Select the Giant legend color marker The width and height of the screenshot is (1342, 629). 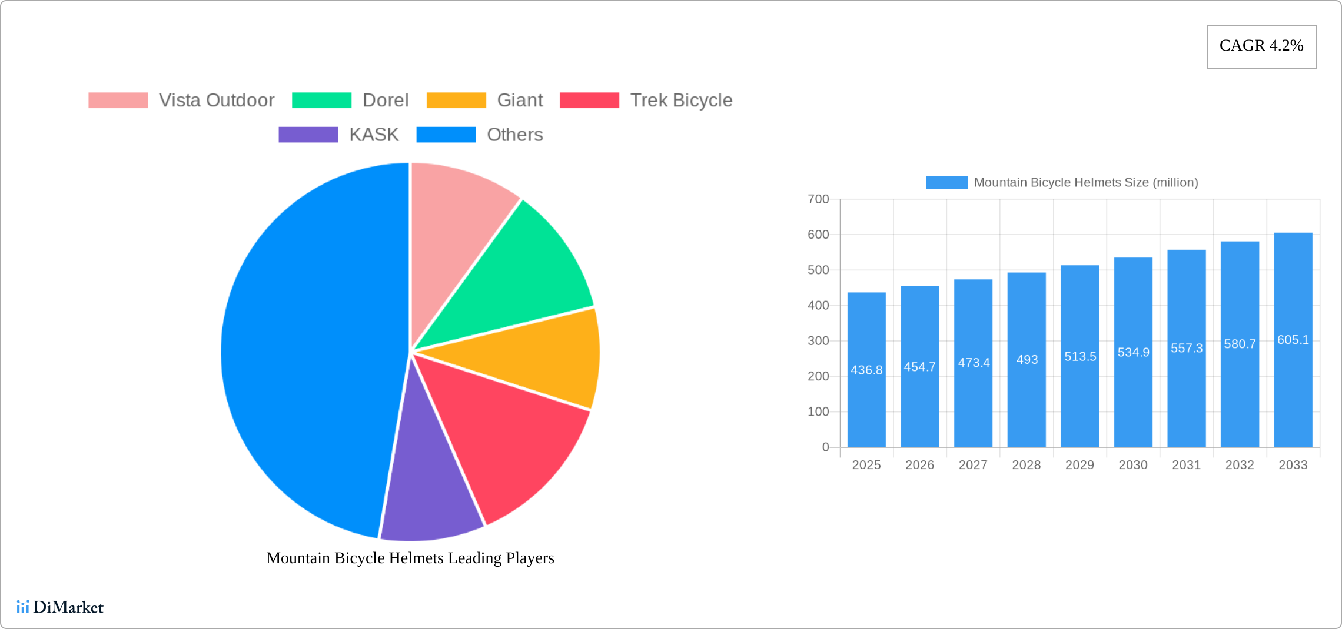pyautogui.click(x=456, y=100)
